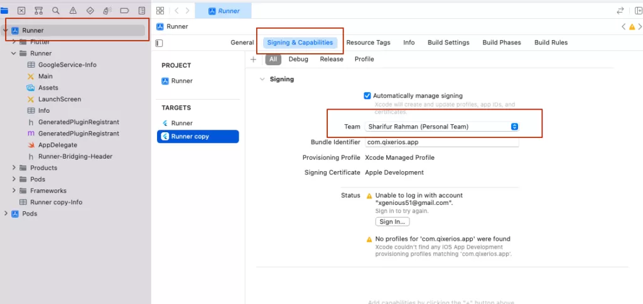Click the related items grid icon

coord(160,11)
